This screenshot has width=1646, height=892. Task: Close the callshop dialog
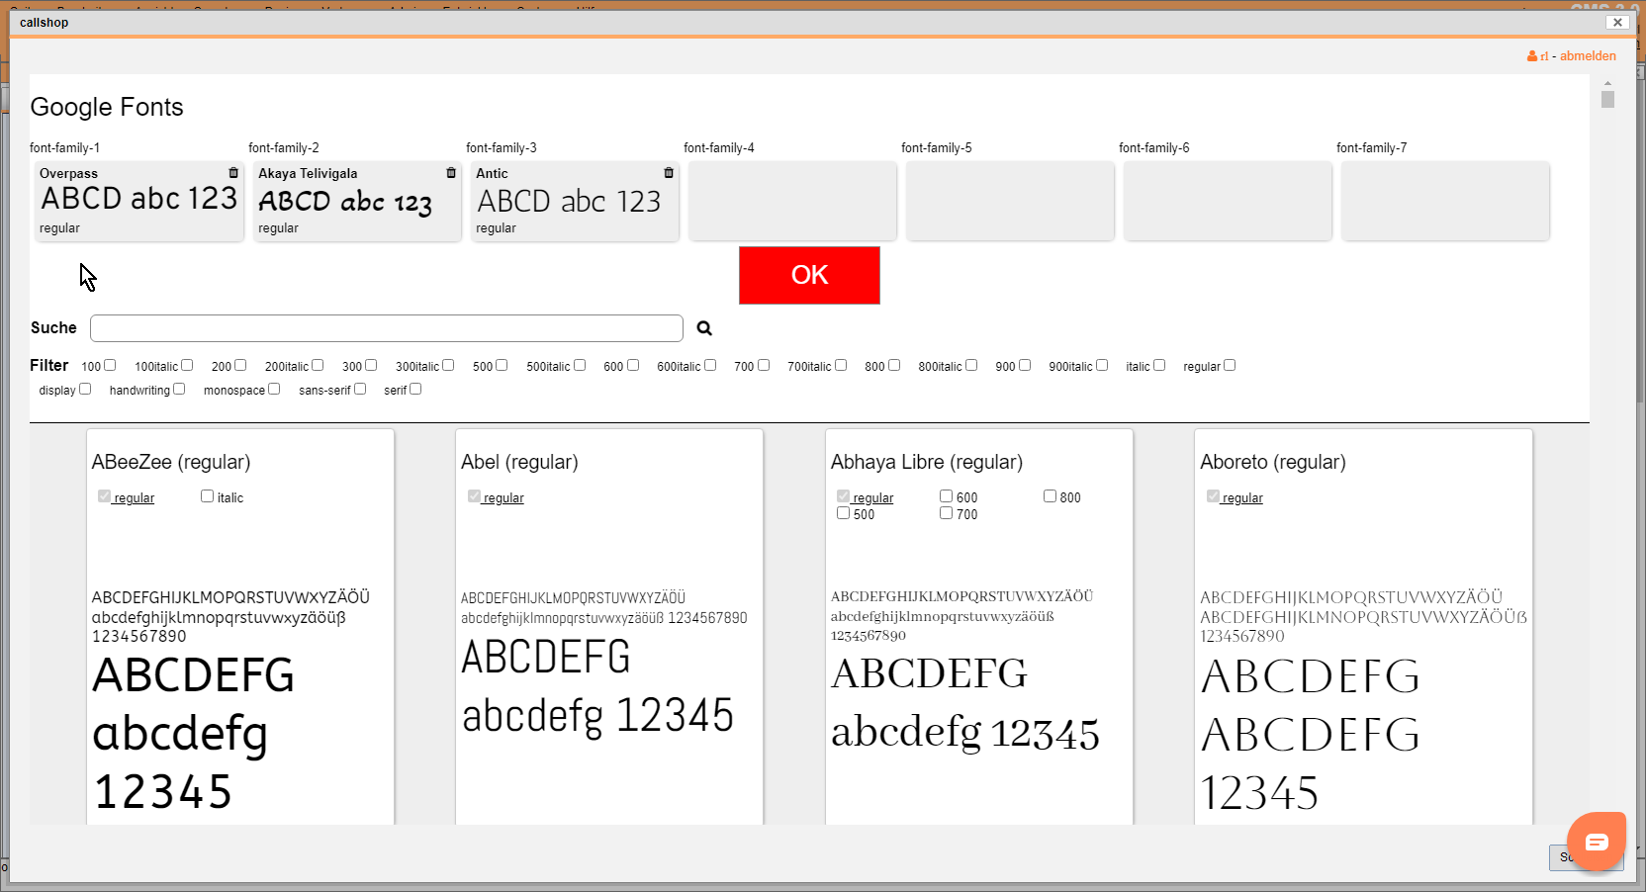point(1617,22)
